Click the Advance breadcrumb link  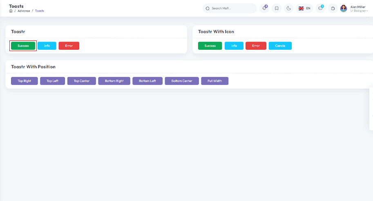(24, 11)
